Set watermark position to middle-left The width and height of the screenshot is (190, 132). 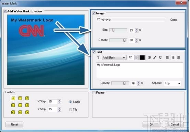(x=13, y=105)
